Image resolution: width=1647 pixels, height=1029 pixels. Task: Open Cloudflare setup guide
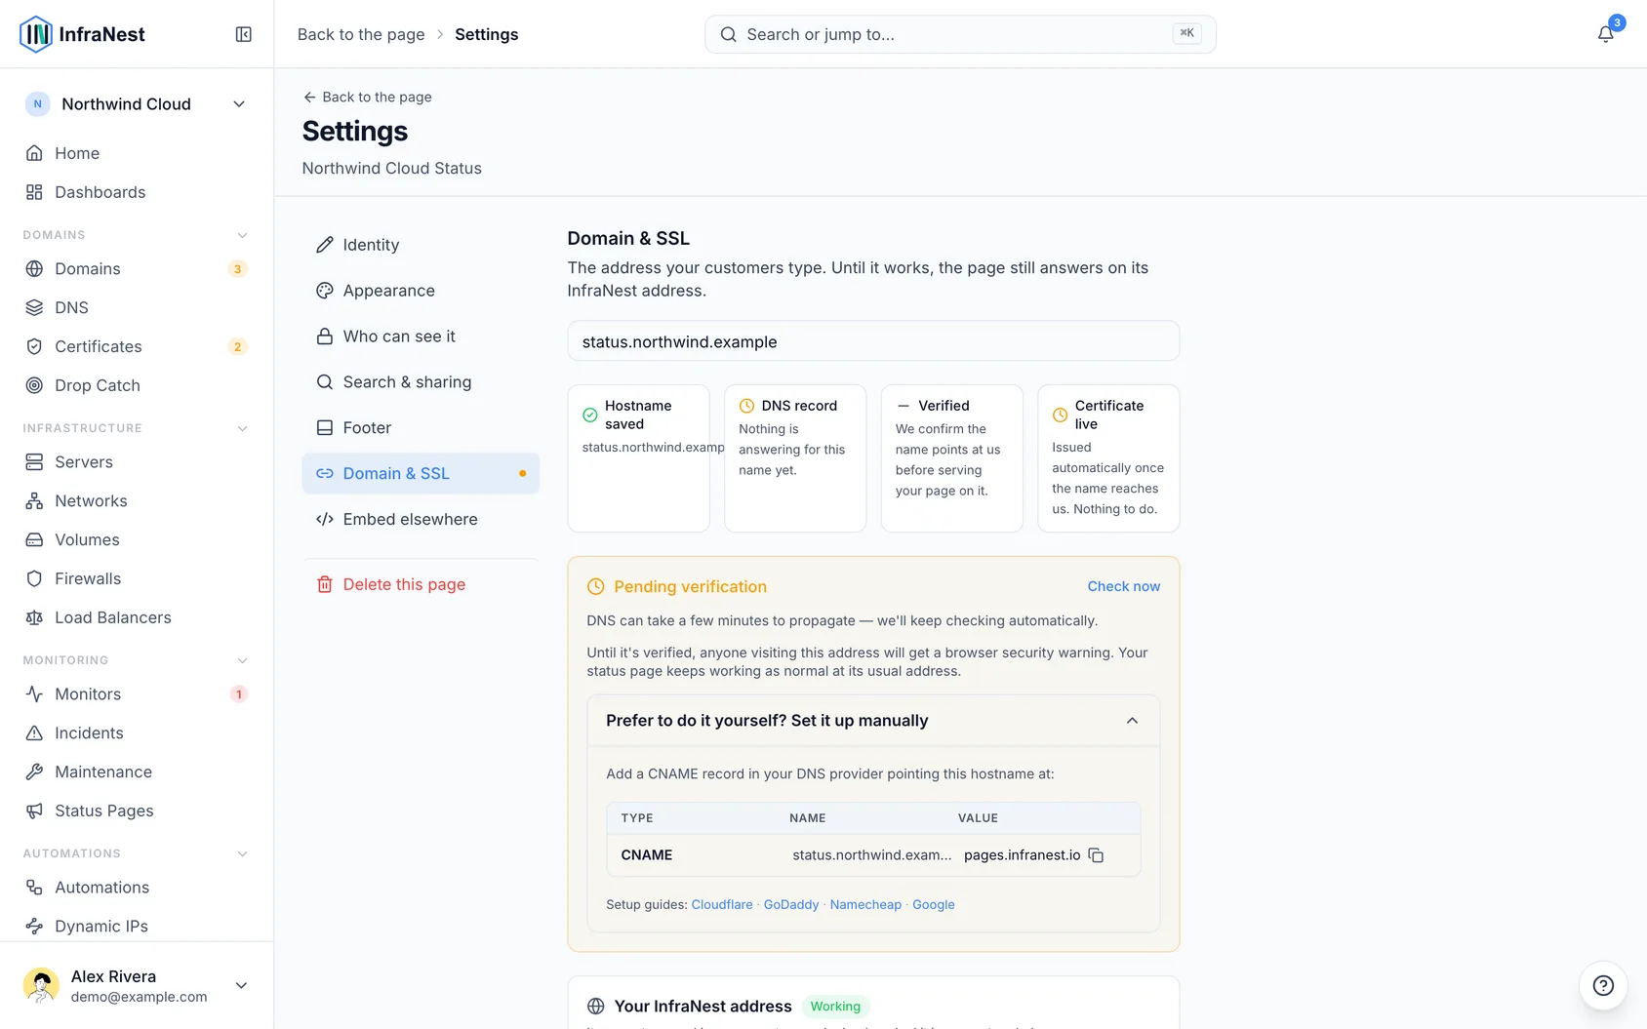pyautogui.click(x=722, y=904)
